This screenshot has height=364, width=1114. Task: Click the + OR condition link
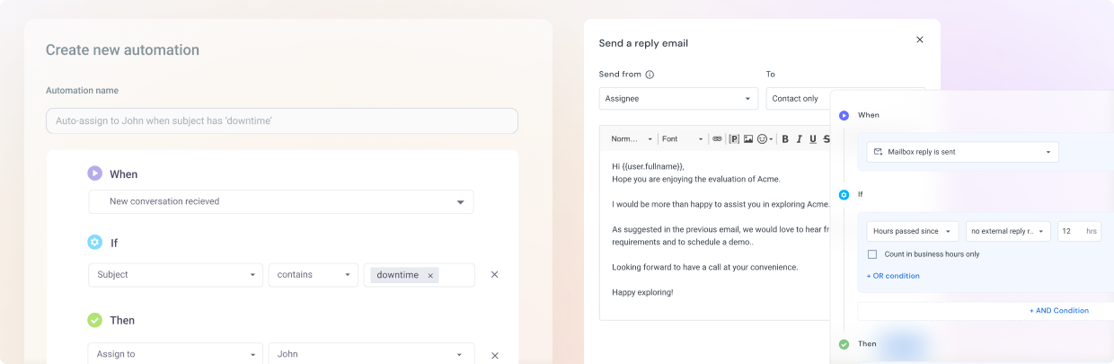point(893,276)
